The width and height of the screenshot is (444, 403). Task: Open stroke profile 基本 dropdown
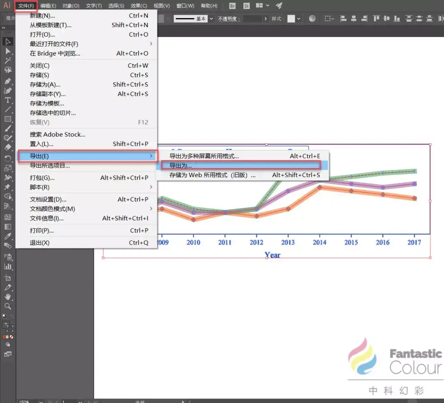click(211, 19)
